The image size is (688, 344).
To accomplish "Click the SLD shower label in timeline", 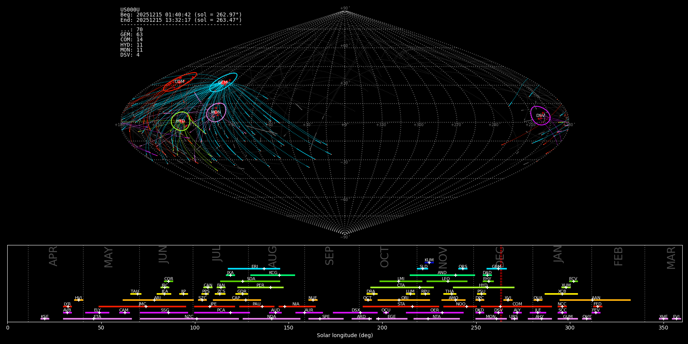I will coord(424,267).
